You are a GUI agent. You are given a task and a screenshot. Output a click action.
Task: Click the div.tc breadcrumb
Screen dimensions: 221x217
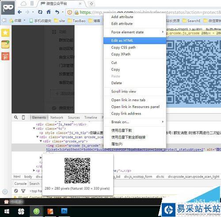[160, 176]
